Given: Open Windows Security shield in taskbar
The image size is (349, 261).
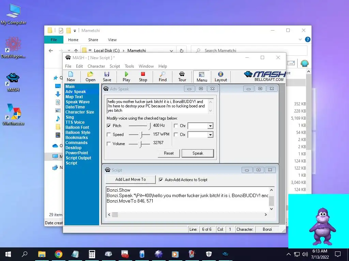Looking at the screenshot, I should [x=209, y=254].
